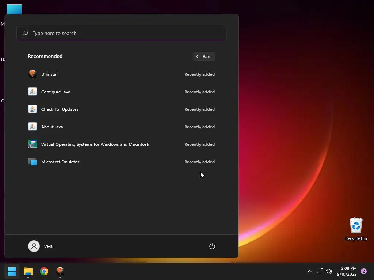Select the Microsoft Emulator label
The height and width of the screenshot is (280, 374).
point(60,162)
